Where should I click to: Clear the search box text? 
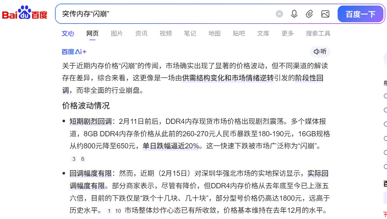pyautogui.click(x=279, y=14)
